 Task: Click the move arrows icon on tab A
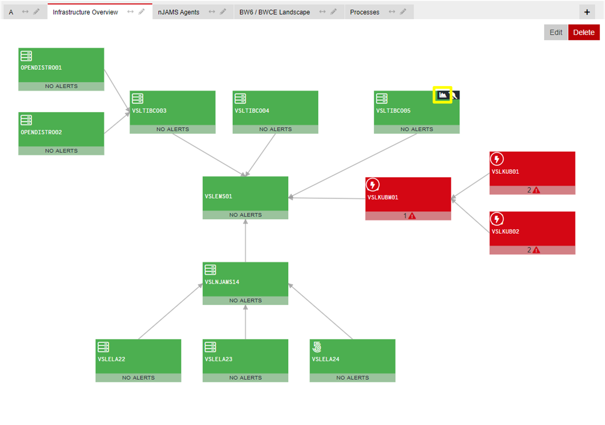click(x=25, y=12)
